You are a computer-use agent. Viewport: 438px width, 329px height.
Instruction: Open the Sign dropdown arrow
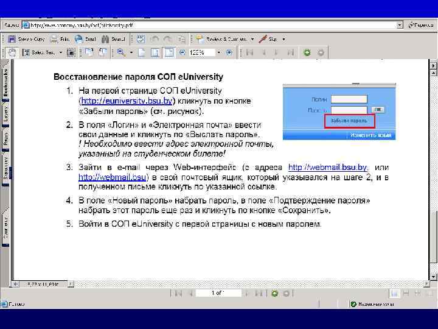pyautogui.click(x=283, y=39)
